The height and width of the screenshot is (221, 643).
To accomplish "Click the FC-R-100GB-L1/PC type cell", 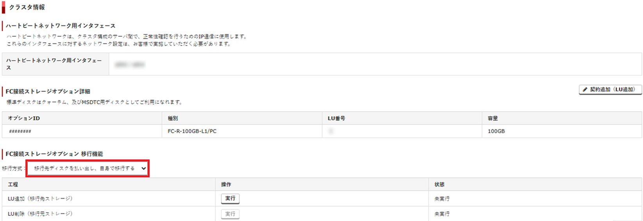I will click(x=192, y=131).
